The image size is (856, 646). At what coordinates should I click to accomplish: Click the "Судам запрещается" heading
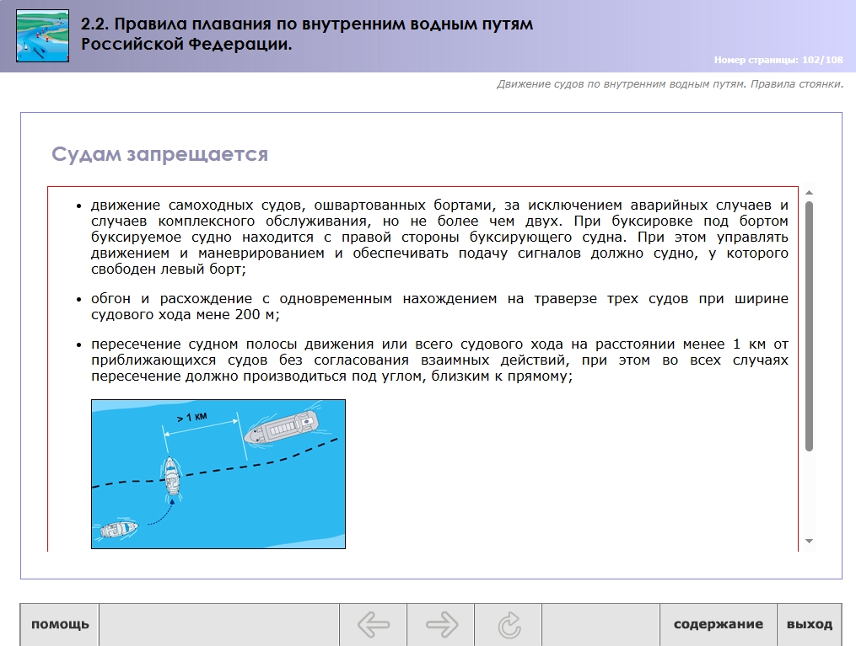point(160,154)
